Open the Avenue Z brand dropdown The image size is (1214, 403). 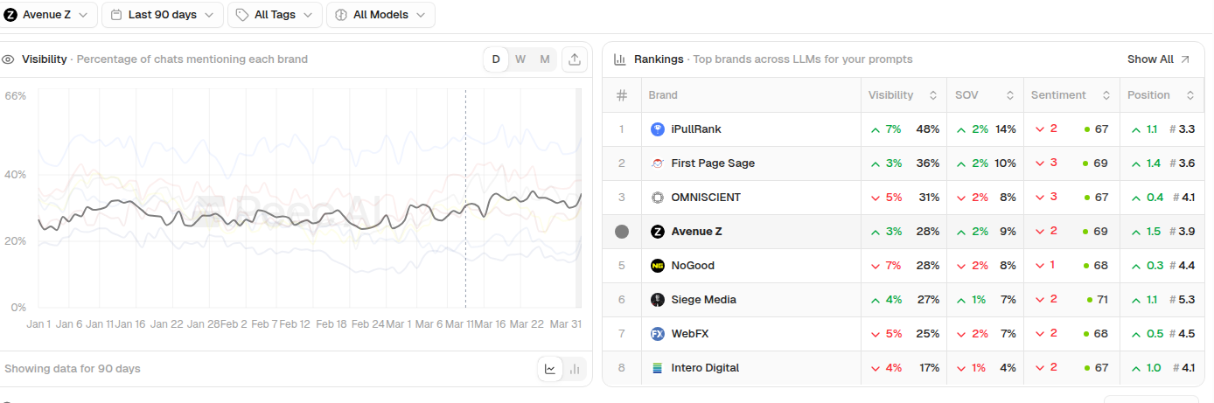[x=48, y=15]
